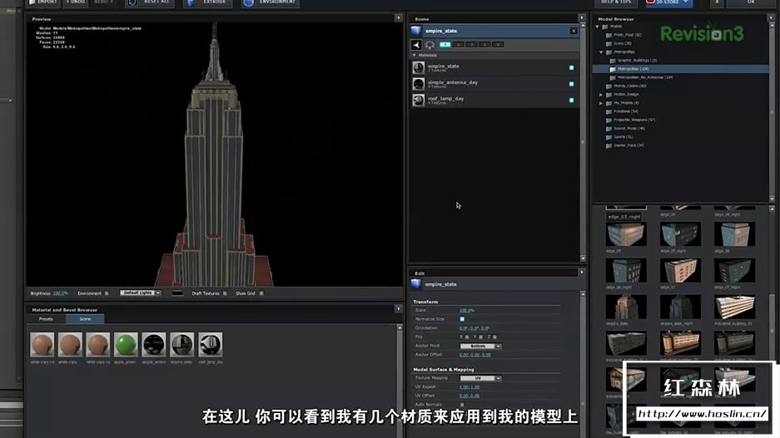Viewport: 780px width, 438px height.
Task: Select the third copper material sphere
Action: click(x=97, y=345)
